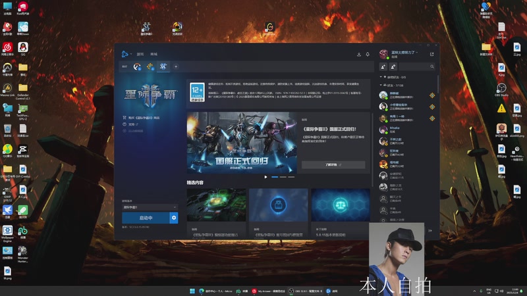Screen dimensions: 527x296
Task: Open the 了解详情 details button
Action: (x=333, y=165)
